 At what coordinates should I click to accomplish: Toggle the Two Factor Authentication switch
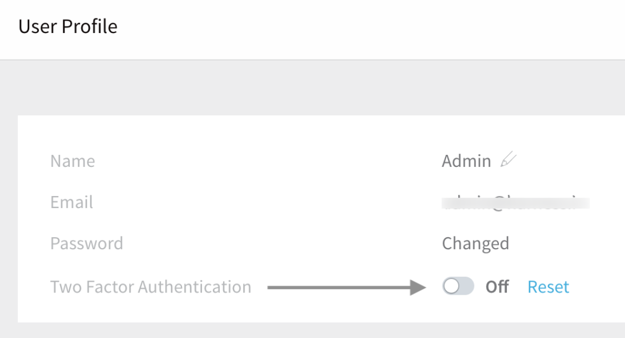click(458, 286)
